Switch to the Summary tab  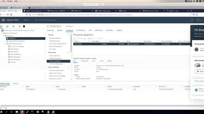click(x=50, y=30)
